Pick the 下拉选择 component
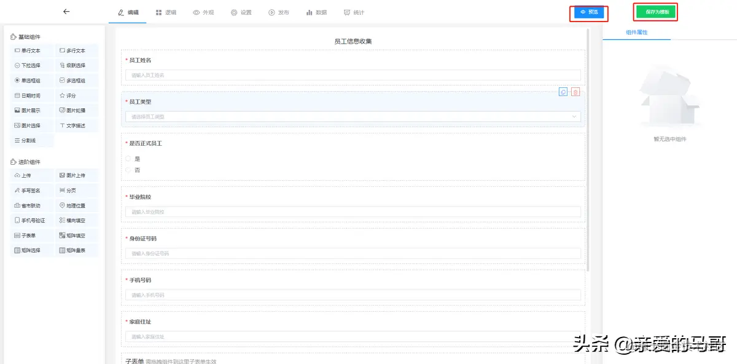This screenshot has width=737, height=364. pos(32,66)
